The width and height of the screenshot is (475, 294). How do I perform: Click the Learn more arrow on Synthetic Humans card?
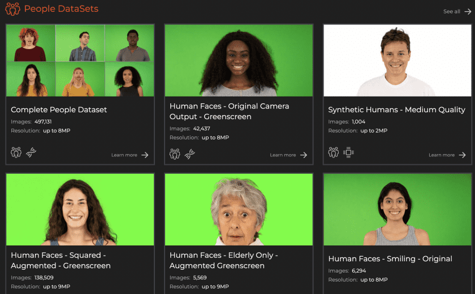click(463, 155)
